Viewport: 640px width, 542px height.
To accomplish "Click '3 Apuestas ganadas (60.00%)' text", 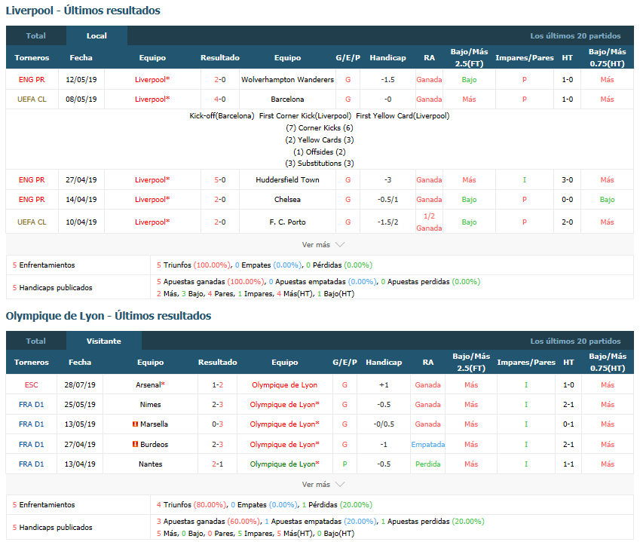I will point(208,521).
